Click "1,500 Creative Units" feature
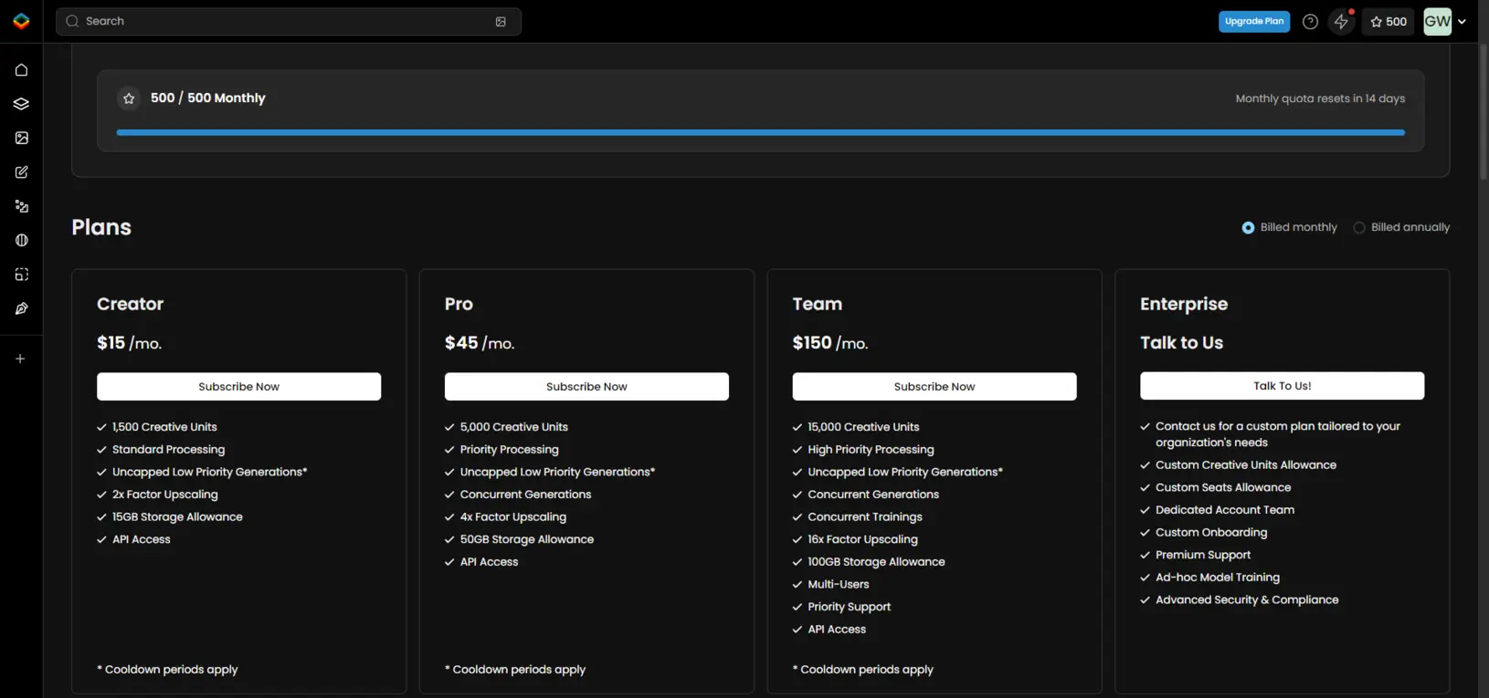The image size is (1489, 698). click(x=164, y=427)
